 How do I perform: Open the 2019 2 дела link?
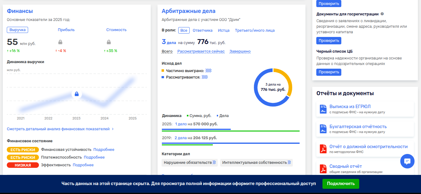(x=181, y=138)
